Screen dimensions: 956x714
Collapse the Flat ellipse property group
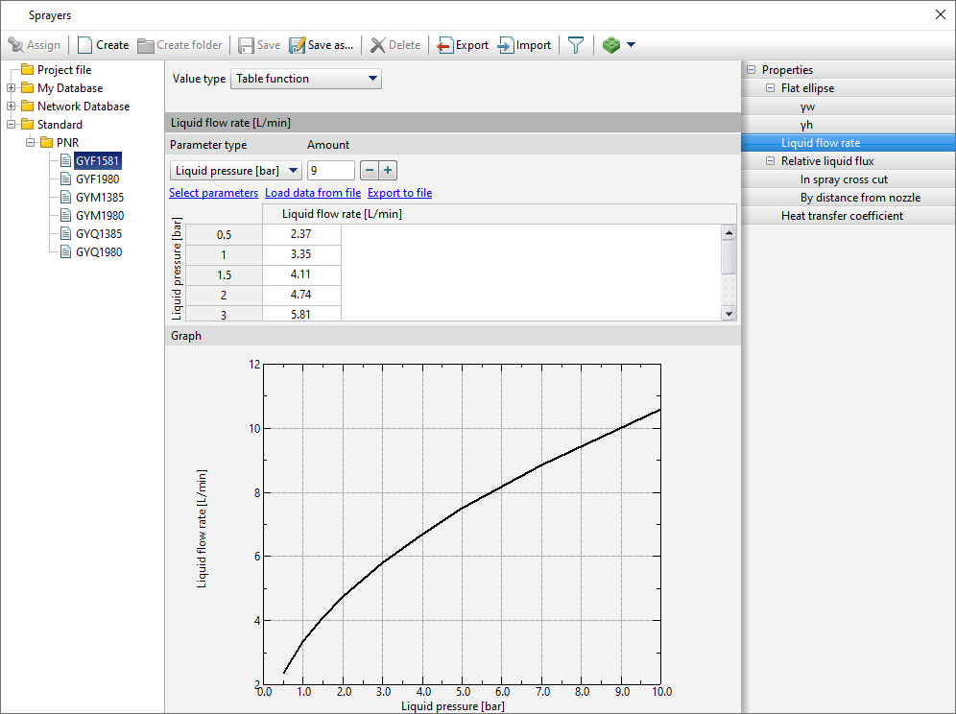point(770,88)
